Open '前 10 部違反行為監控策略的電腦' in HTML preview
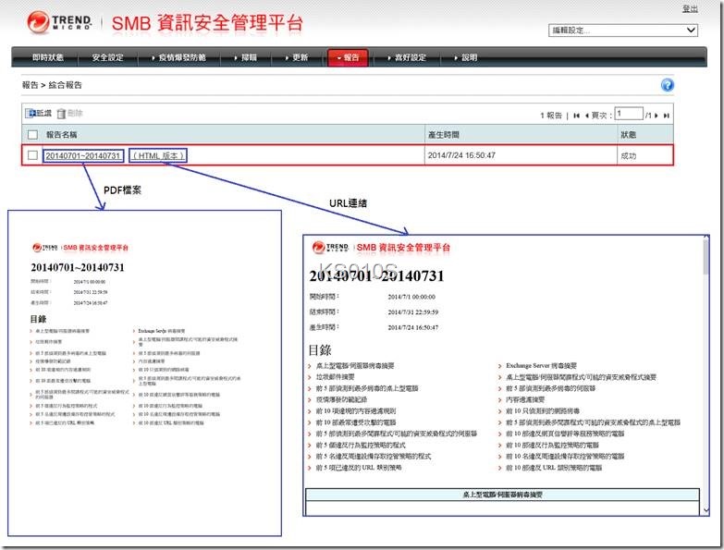724x550 pixels. pyautogui.click(x=552, y=445)
